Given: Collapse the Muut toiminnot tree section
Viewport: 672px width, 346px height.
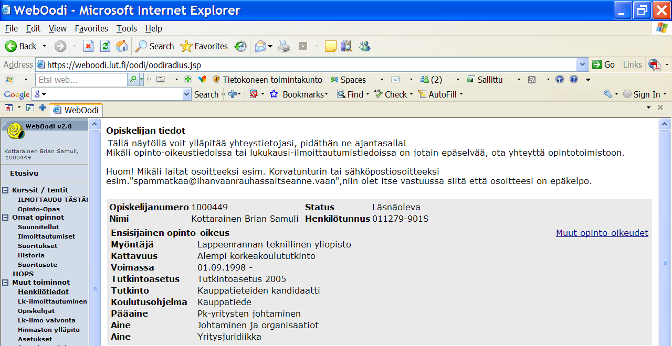Looking at the screenshot, I should coord(5,283).
